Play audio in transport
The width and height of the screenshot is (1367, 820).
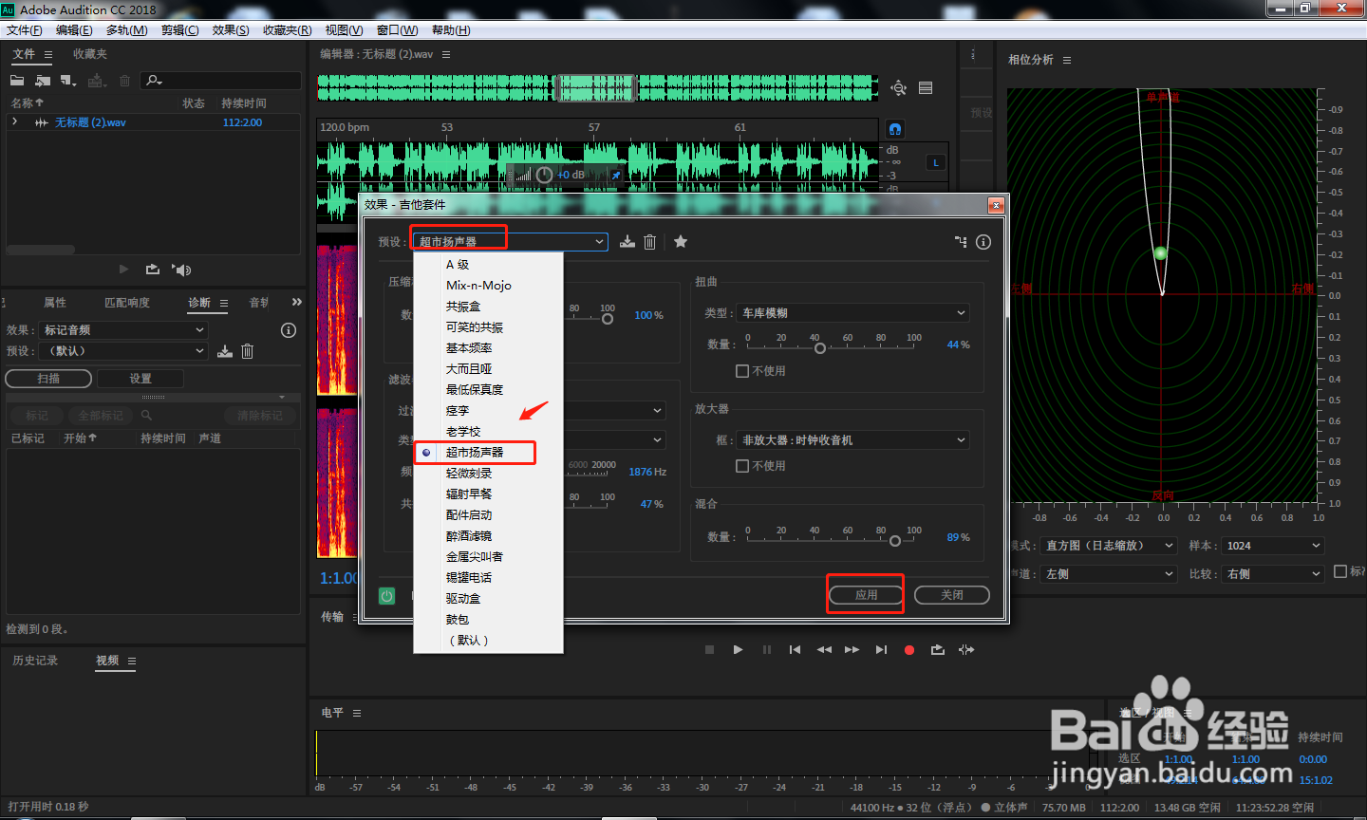pos(738,650)
